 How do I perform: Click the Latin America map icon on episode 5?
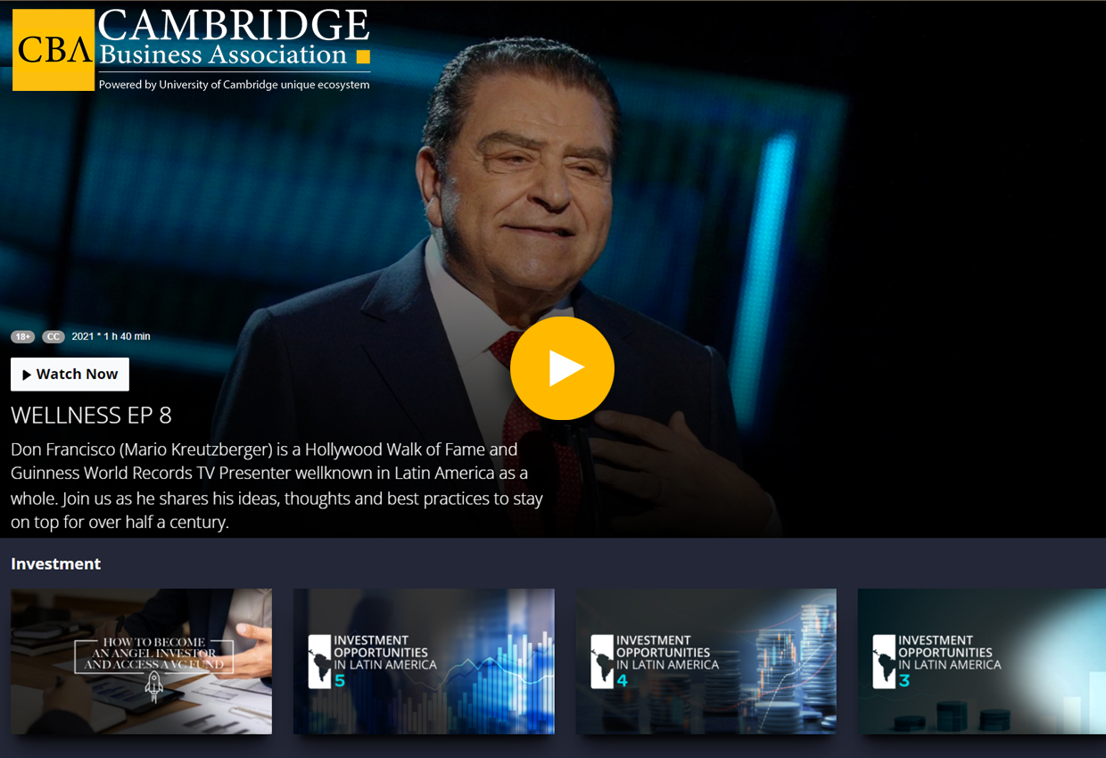pos(319,661)
